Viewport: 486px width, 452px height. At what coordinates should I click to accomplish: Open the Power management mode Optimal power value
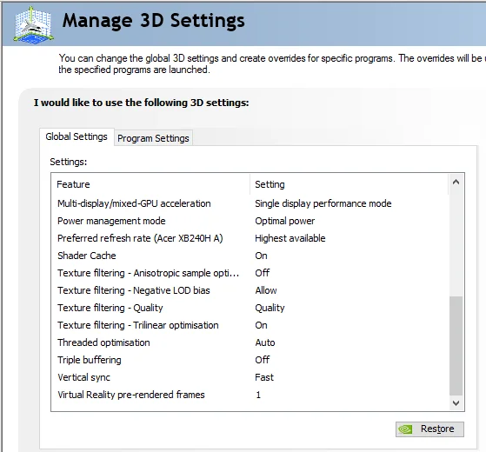(284, 221)
